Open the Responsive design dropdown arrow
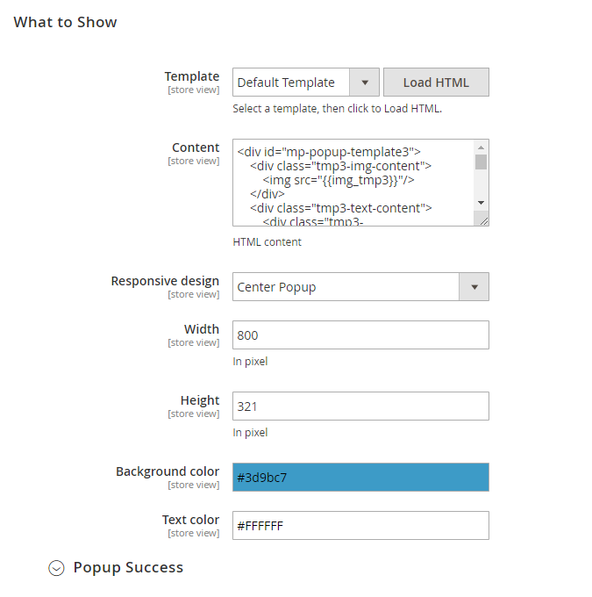This screenshot has height=597, width=592. [x=474, y=287]
